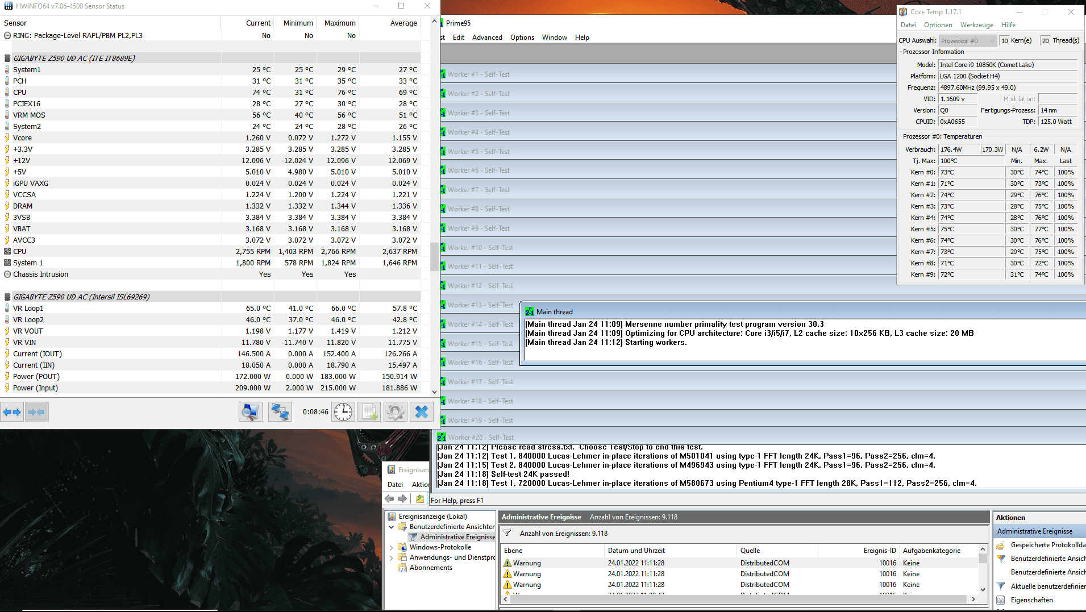
Task: Select Administrative Ereignisse in the tree
Action: coord(457,537)
